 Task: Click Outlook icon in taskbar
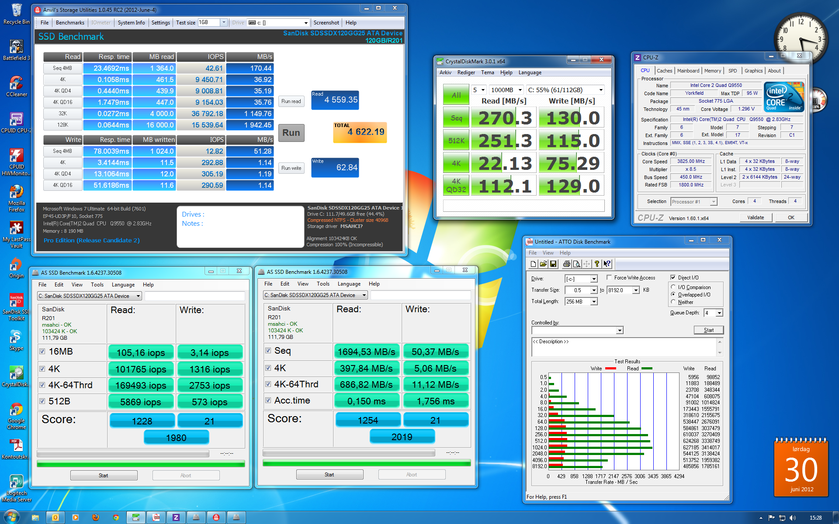pos(55,517)
